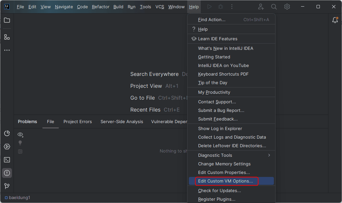Screen dimensions: 342x203
Task: Open IntelliJ IDEA on YouTube
Action: (x=231, y=65)
